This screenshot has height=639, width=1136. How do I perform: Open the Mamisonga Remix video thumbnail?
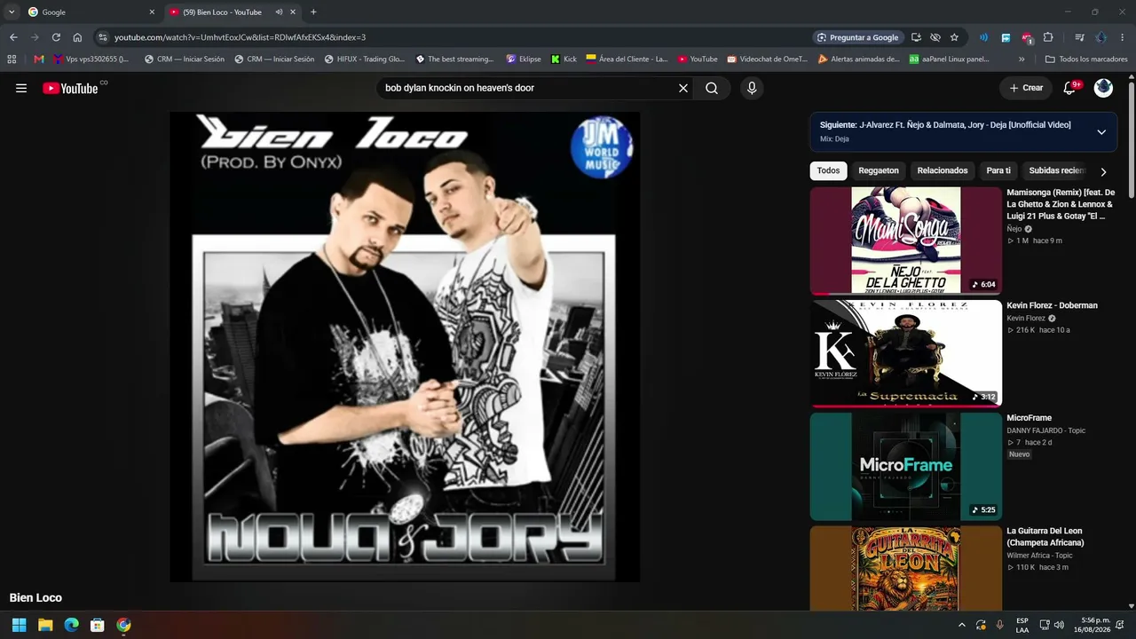point(906,241)
